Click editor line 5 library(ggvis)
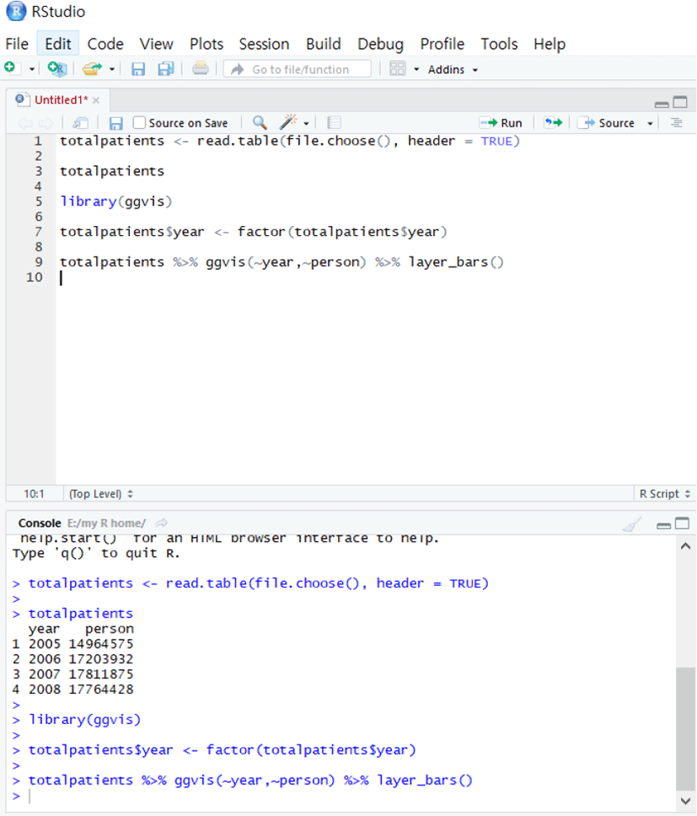This screenshot has width=697, height=816. pyautogui.click(x=116, y=201)
